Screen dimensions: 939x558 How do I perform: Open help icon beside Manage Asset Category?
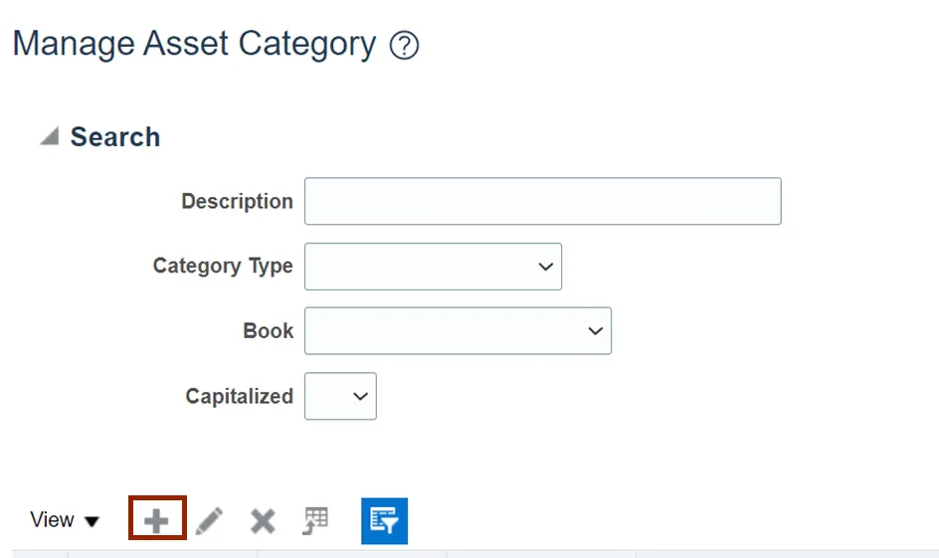[x=404, y=46]
